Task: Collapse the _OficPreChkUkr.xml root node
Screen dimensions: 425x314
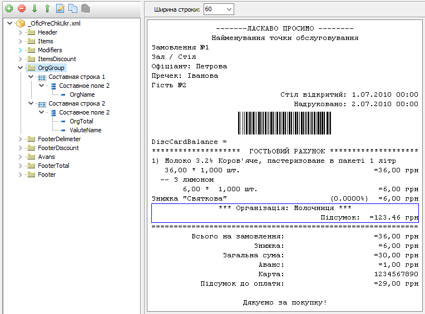Action: point(10,23)
